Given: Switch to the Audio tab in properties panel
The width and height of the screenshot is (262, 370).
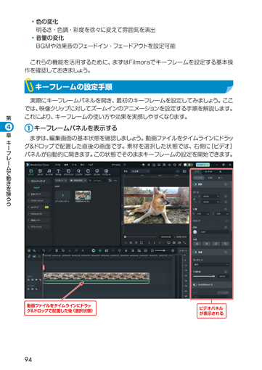Looking at the screenshot, I should tap(208, 171).
